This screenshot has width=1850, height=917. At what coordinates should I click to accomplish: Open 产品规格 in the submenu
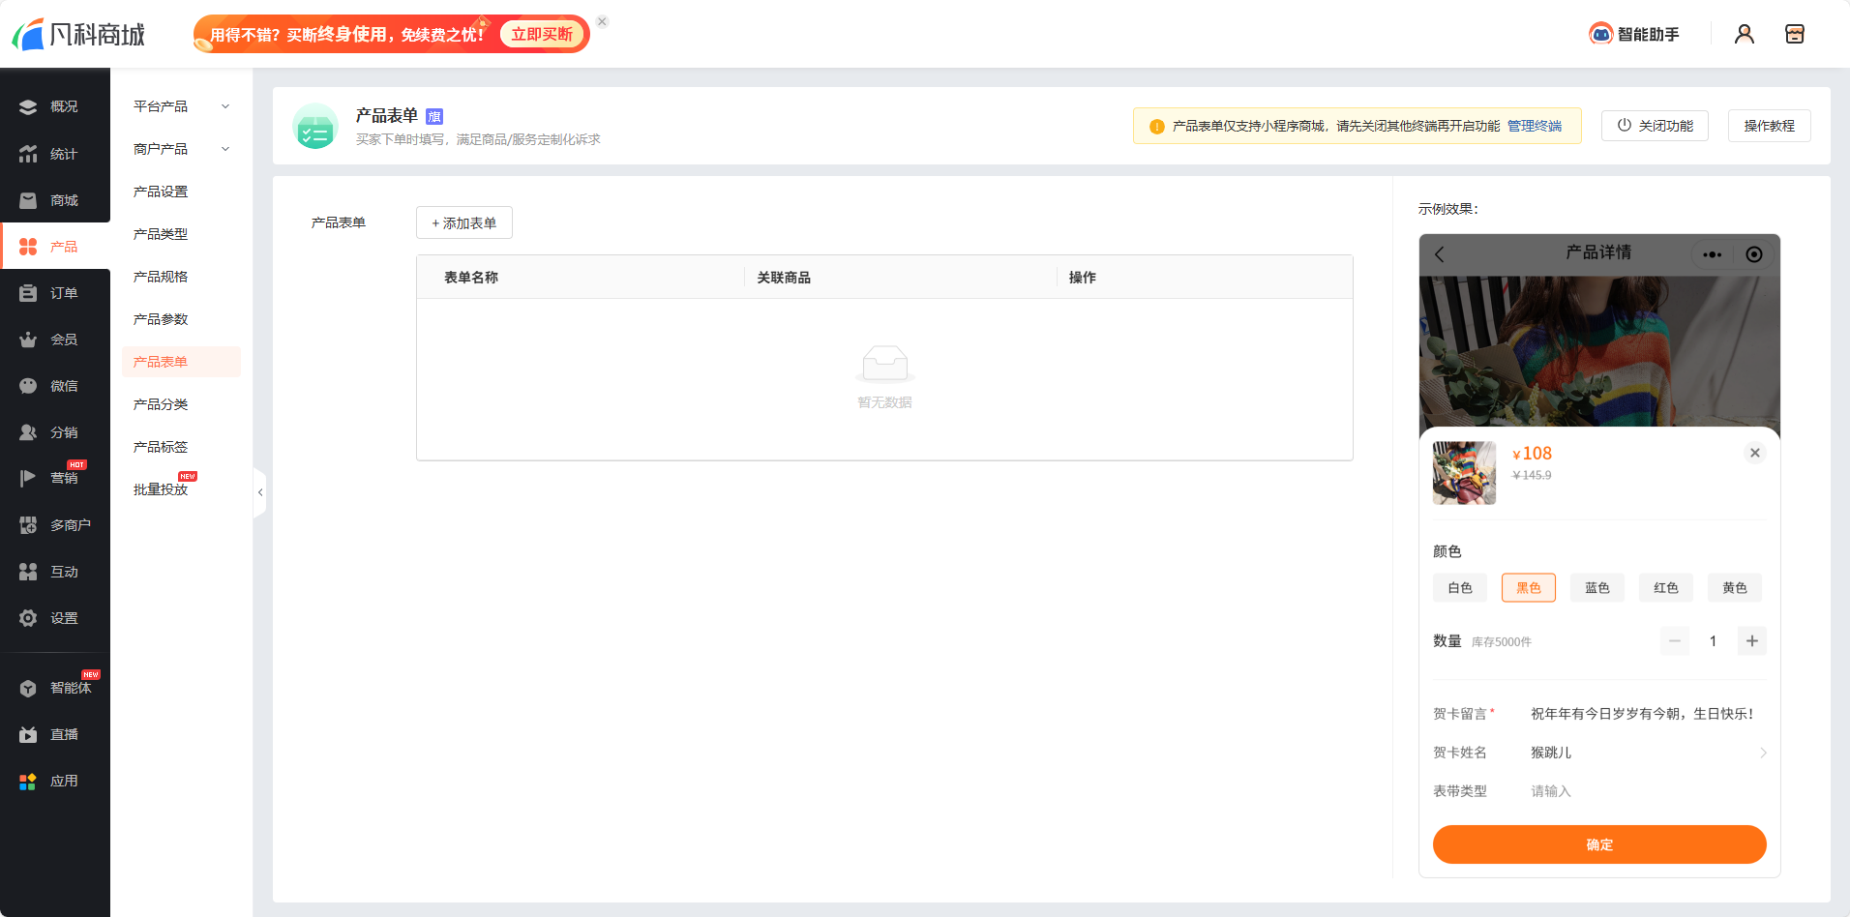(161, 277)
